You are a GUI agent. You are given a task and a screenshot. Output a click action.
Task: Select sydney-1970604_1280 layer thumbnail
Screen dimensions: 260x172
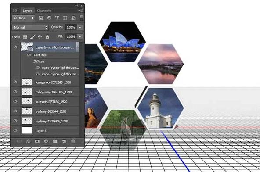tap(27, 121)
